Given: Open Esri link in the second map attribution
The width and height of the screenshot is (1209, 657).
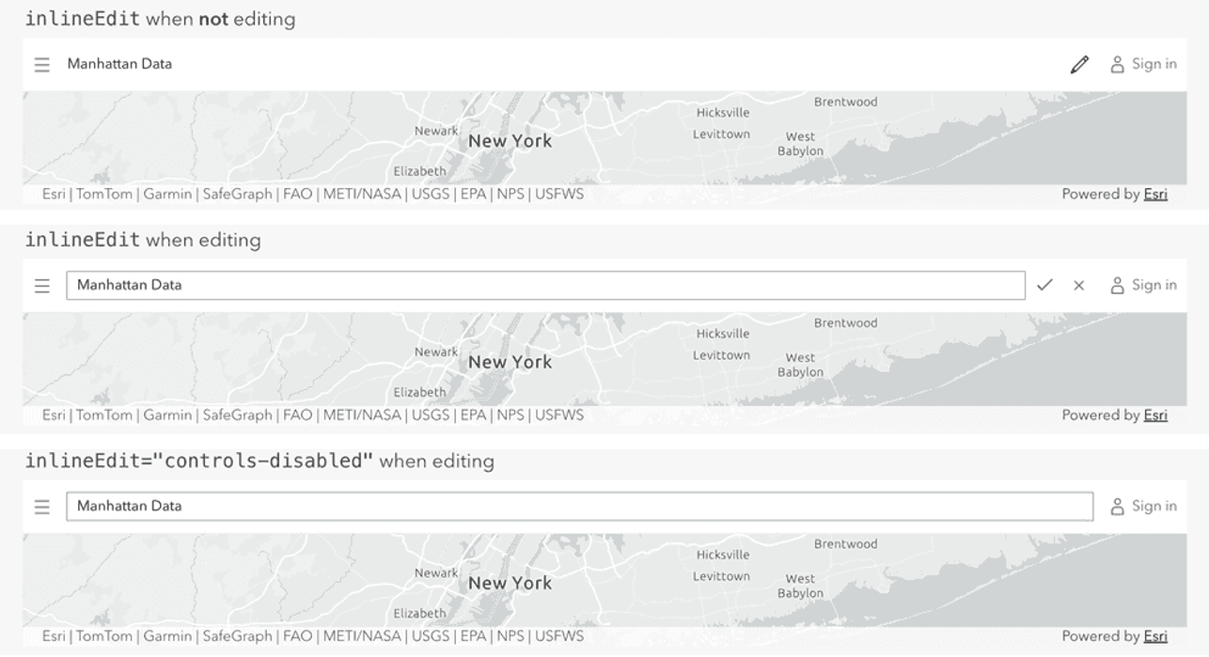Looking at the screenshot, I should pos(1155,415).
